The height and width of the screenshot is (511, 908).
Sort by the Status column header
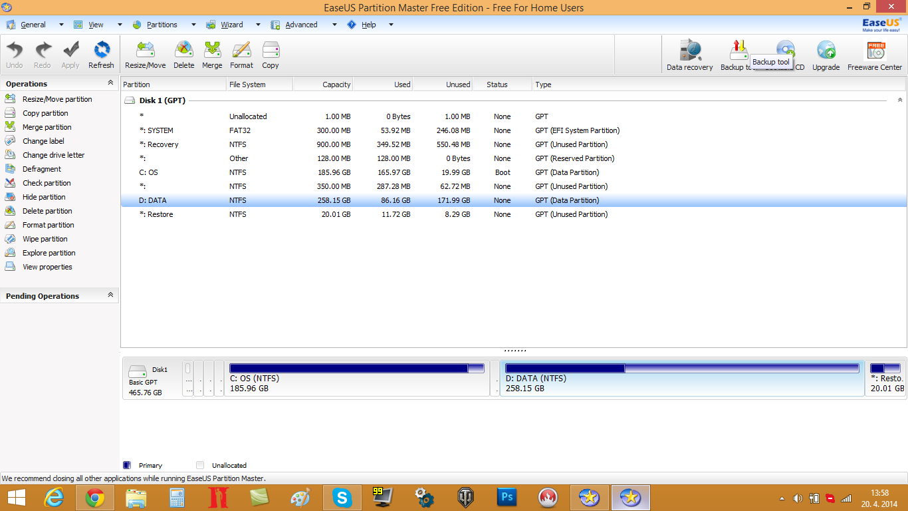pyautogui.click(x=502, y=85)
